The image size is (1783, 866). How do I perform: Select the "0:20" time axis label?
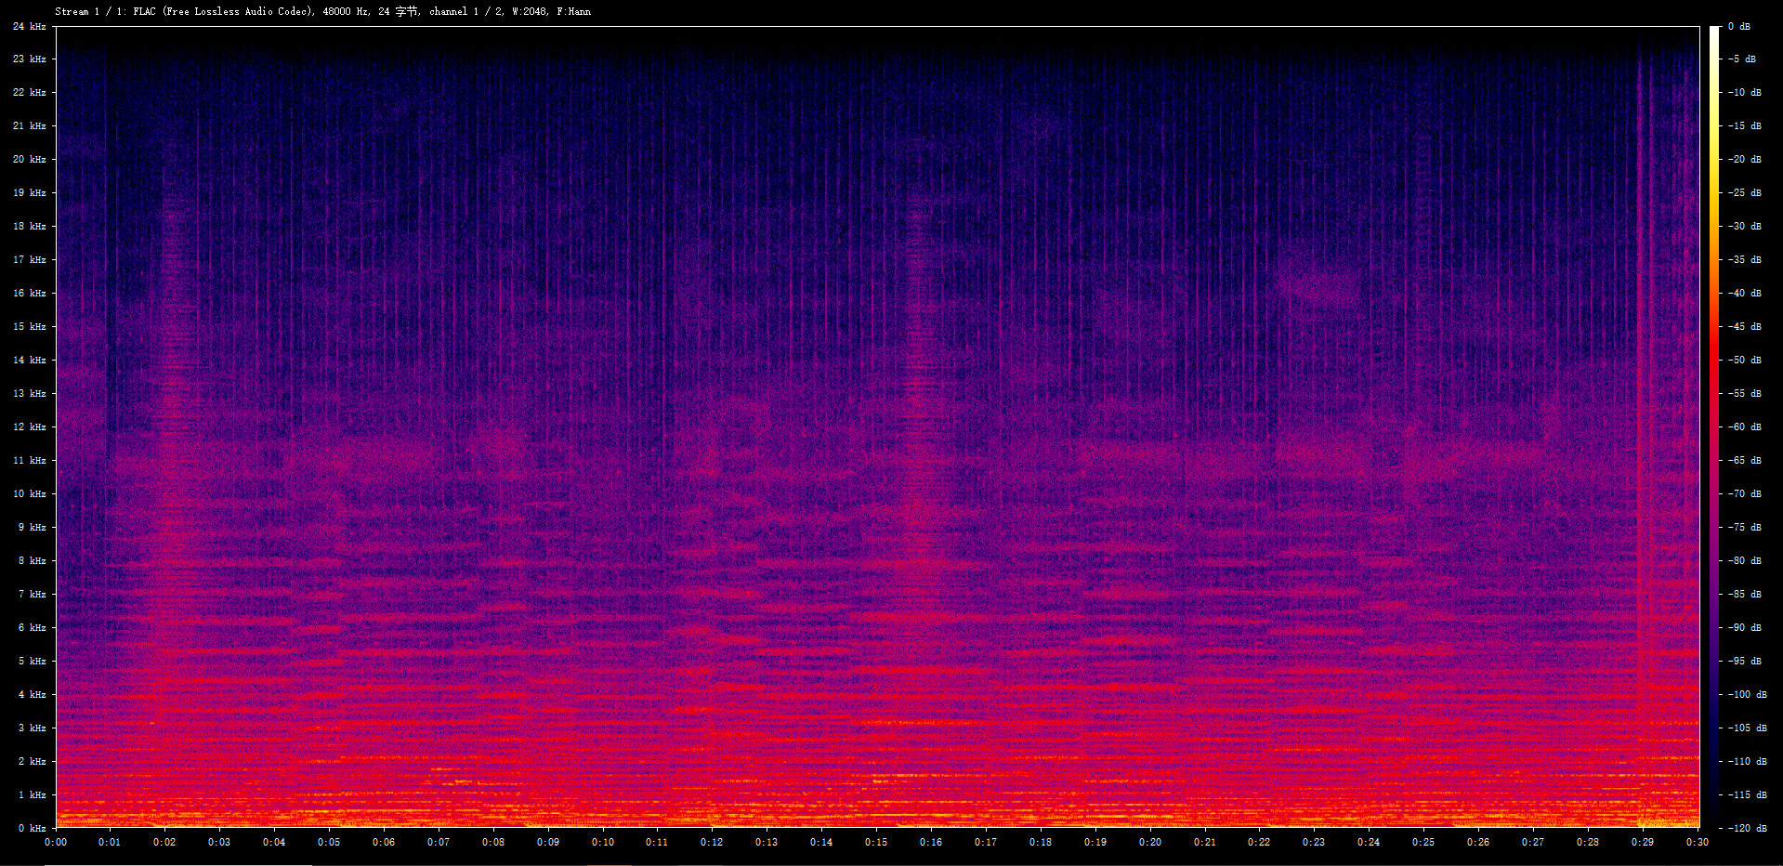[1150, 842]
